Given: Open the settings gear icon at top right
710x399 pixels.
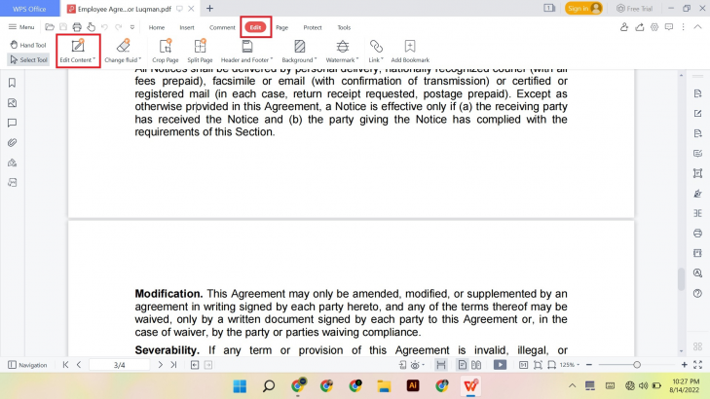Looking at the screenshot, I should coord(654,27).
